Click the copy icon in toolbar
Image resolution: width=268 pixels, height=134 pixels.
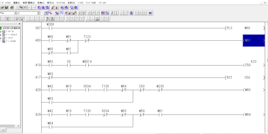pos(21,8)
